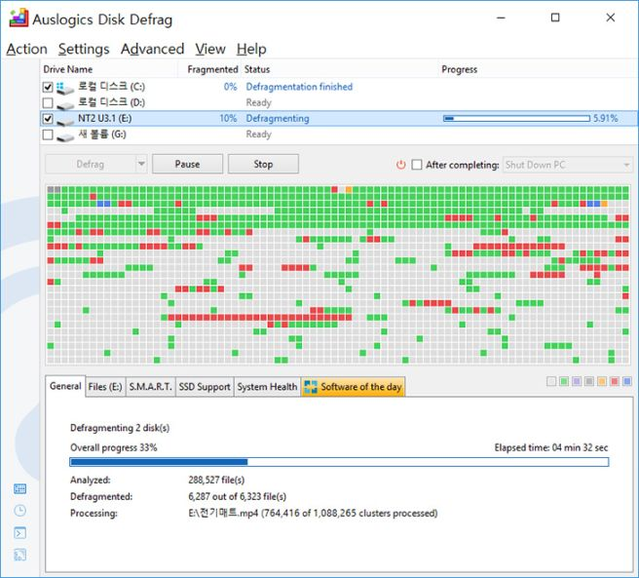Pause the defragmentation

[x=187, y=164]
